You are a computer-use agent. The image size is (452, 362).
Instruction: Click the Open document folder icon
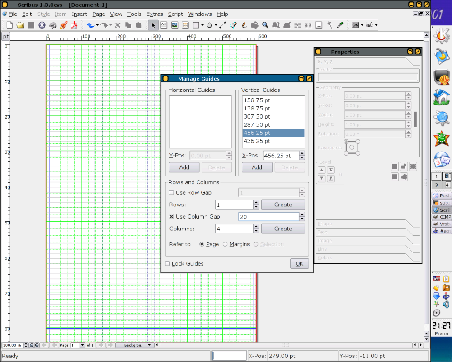(x=20, y=25)
